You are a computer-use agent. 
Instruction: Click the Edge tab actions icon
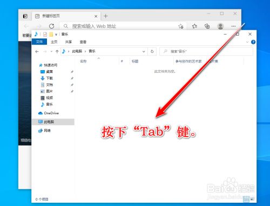(25, 16)
